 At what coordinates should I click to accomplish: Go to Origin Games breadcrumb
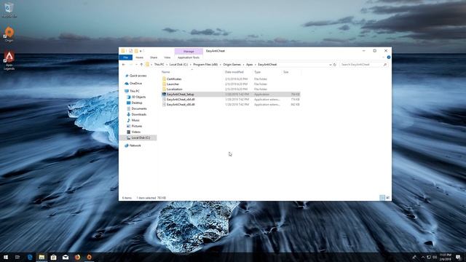(232, 65)
